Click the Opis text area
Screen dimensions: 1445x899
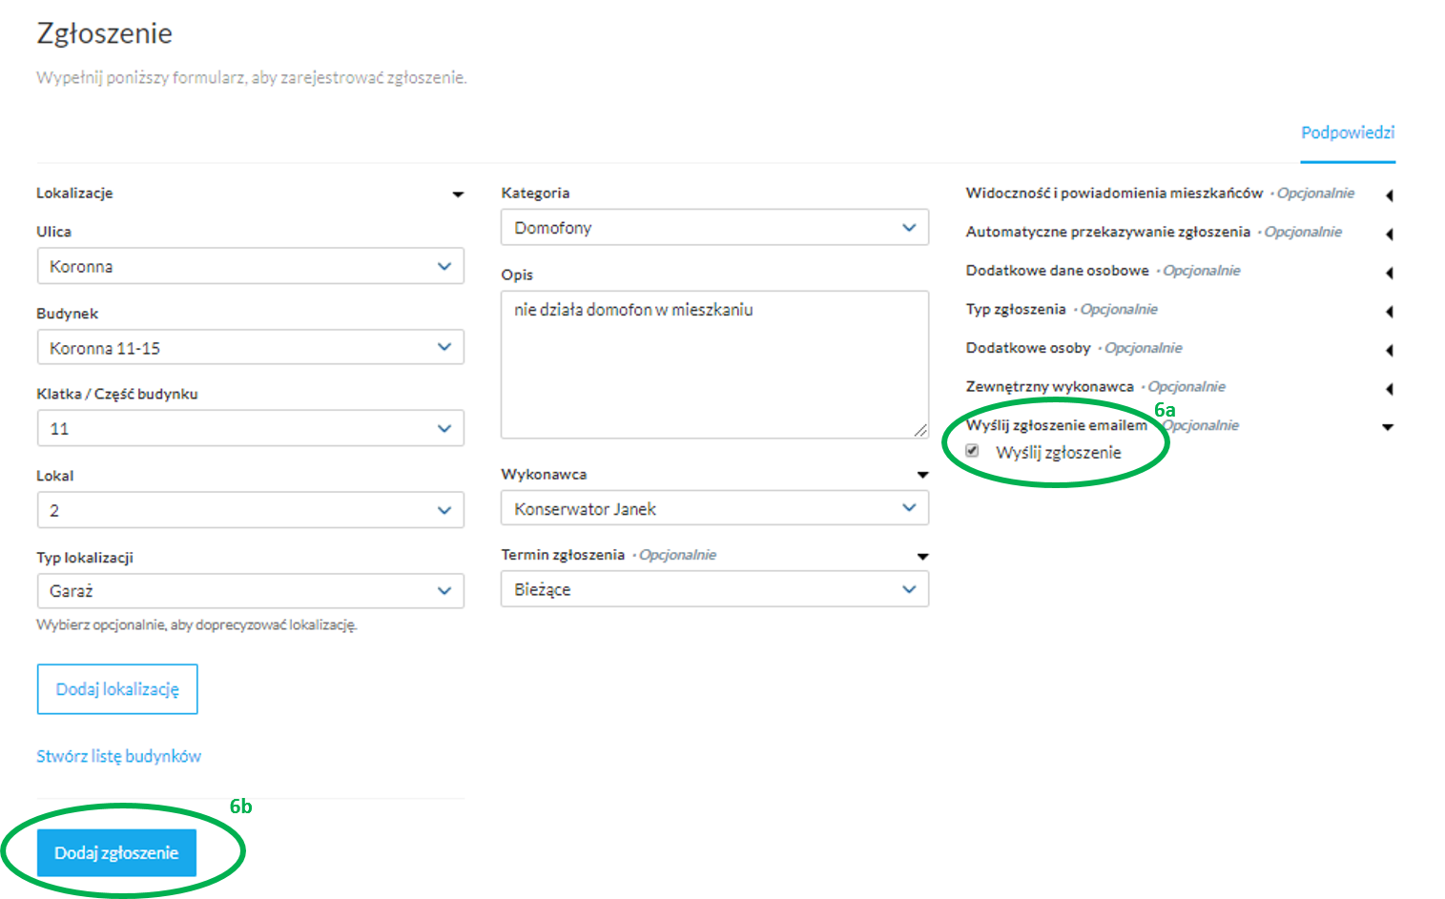pyautogui.click(x=714, y=364)
